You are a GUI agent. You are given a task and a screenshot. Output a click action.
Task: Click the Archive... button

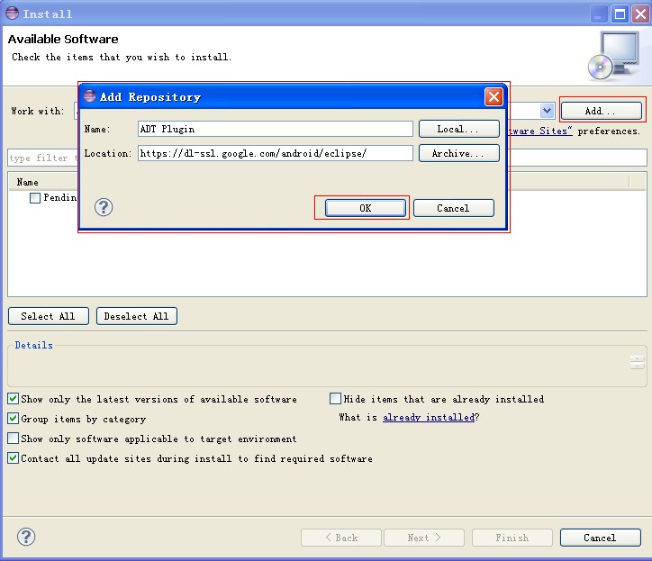point(458,153)
